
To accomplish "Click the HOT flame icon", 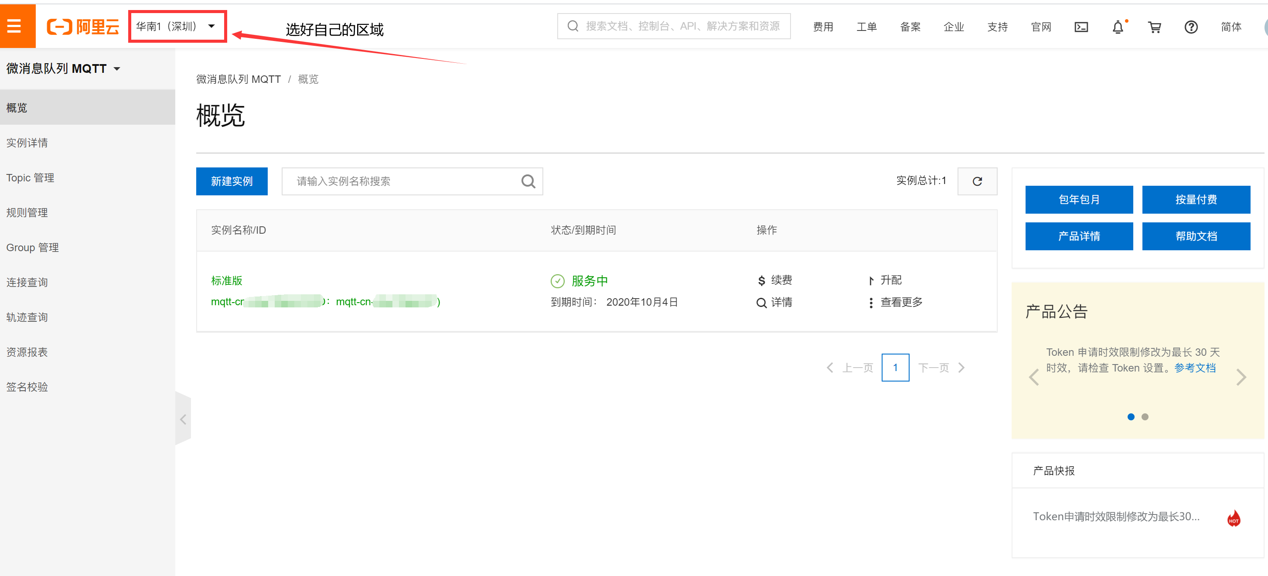I will pyautogui.click(x=1234, y=518).
